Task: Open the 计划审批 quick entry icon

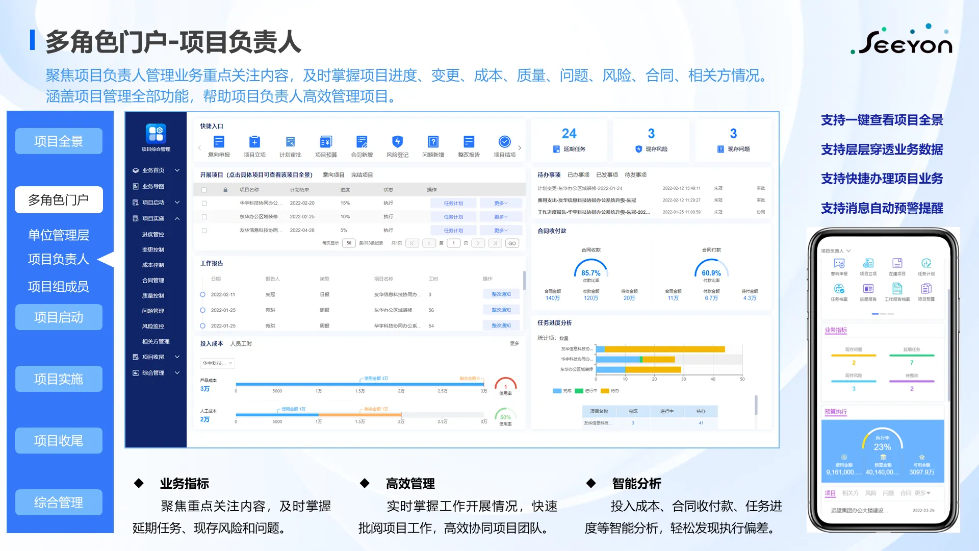Action: click(290, 141)
